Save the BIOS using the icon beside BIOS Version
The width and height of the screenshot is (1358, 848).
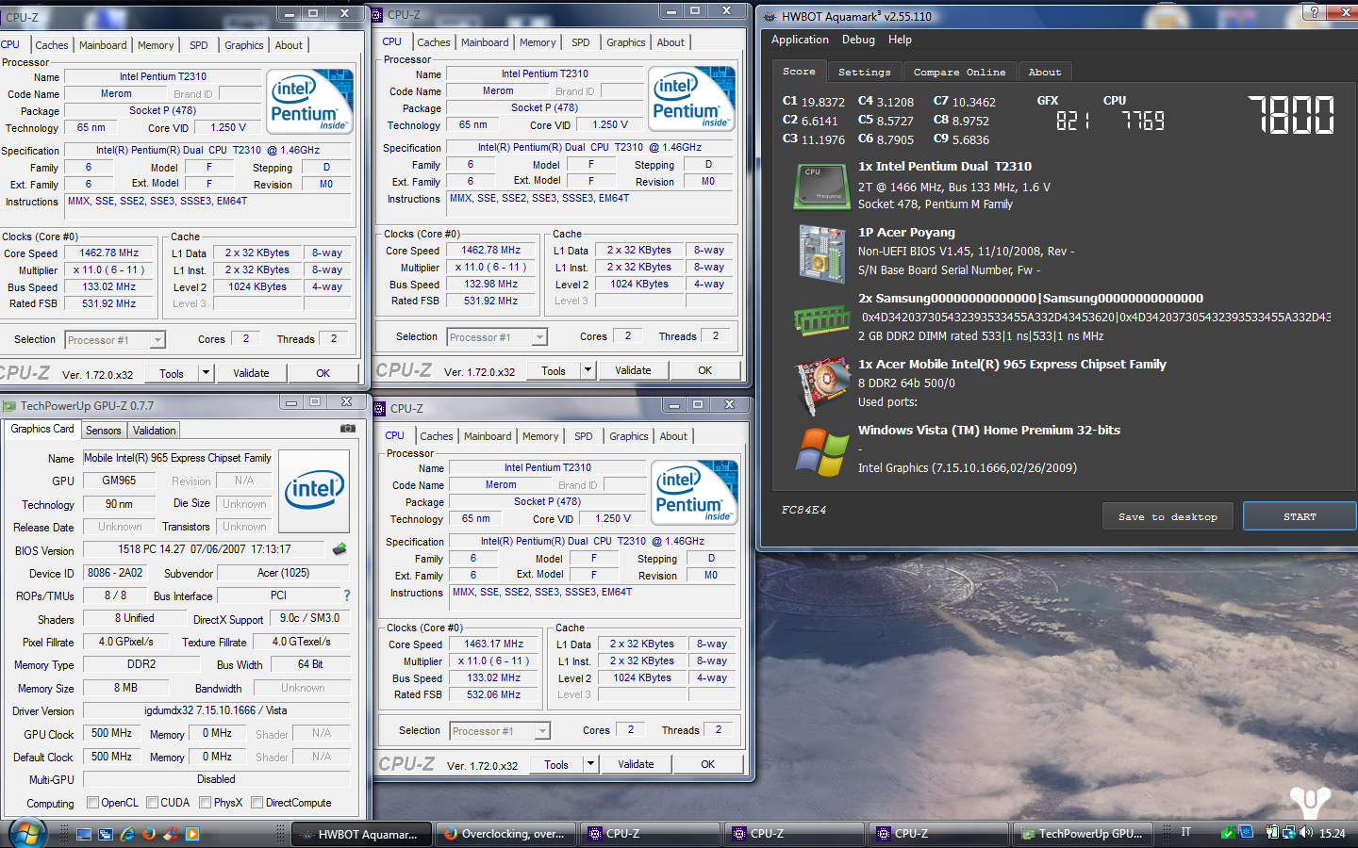pyautogui.click(x=339, y=548)
